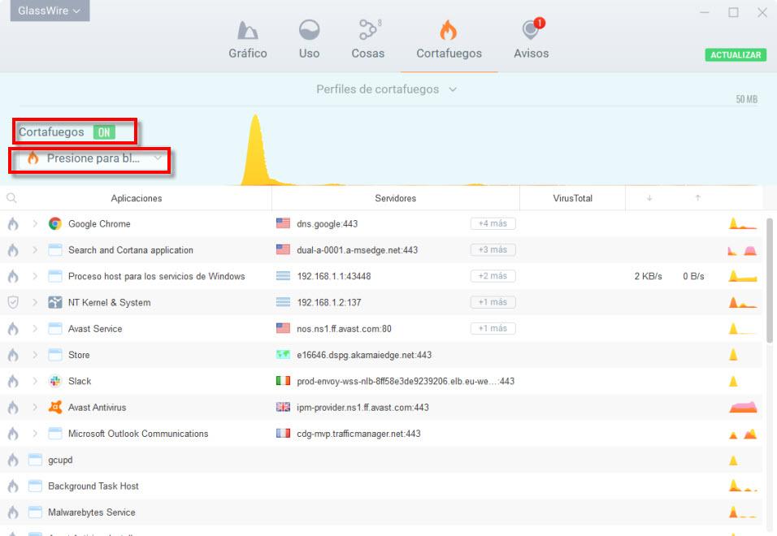Click the Italian flag next to the prod-envoy server

pyautogui.click(x=283, y=381)
